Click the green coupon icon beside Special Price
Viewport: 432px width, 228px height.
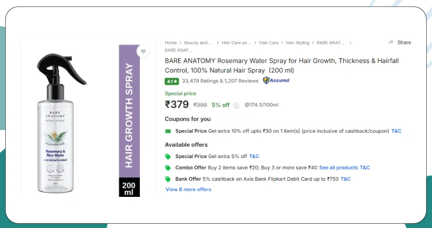(168, 131)
